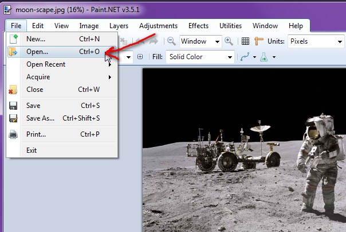
Task: Choose Print... from the File menu
Action: point(62,134)
